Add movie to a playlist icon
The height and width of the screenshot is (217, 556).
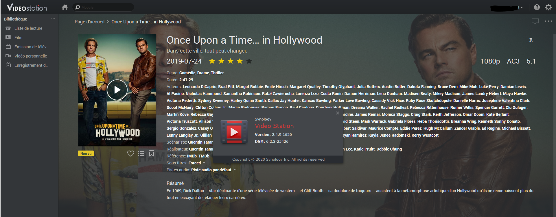[x=141, y=153]
